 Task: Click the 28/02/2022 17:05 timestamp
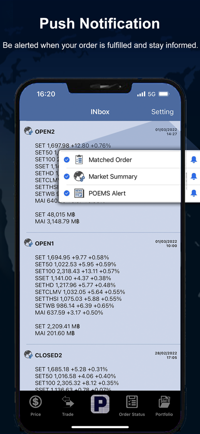(x=166, y=356)
